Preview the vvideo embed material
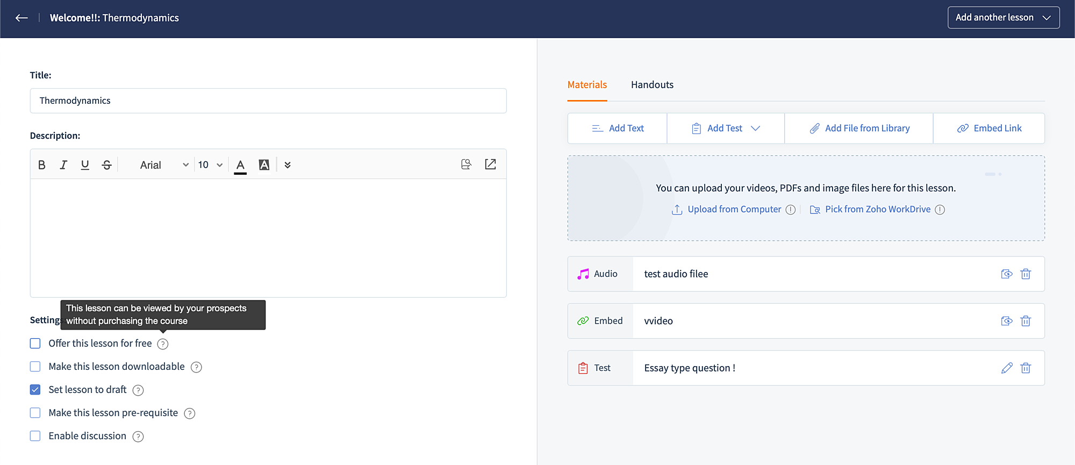The image size is (1075, 465). pyautogui.click(x=1007, y=321)
